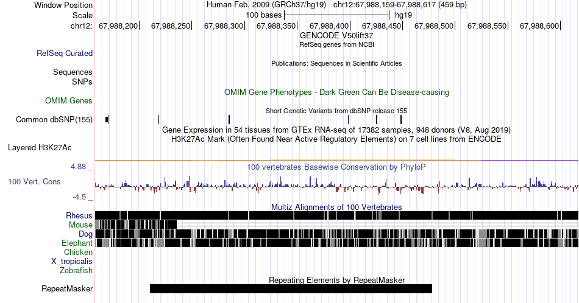
Task: Select the RepeatMasker track label on left
Action: (x=67, y=288)
